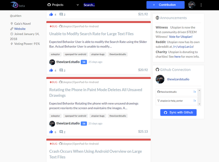Open the three-dot more options menu

tap(201, 5)
